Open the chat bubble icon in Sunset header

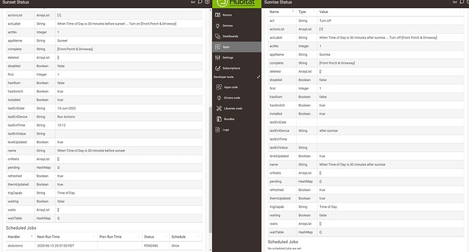tap(200, 2)
